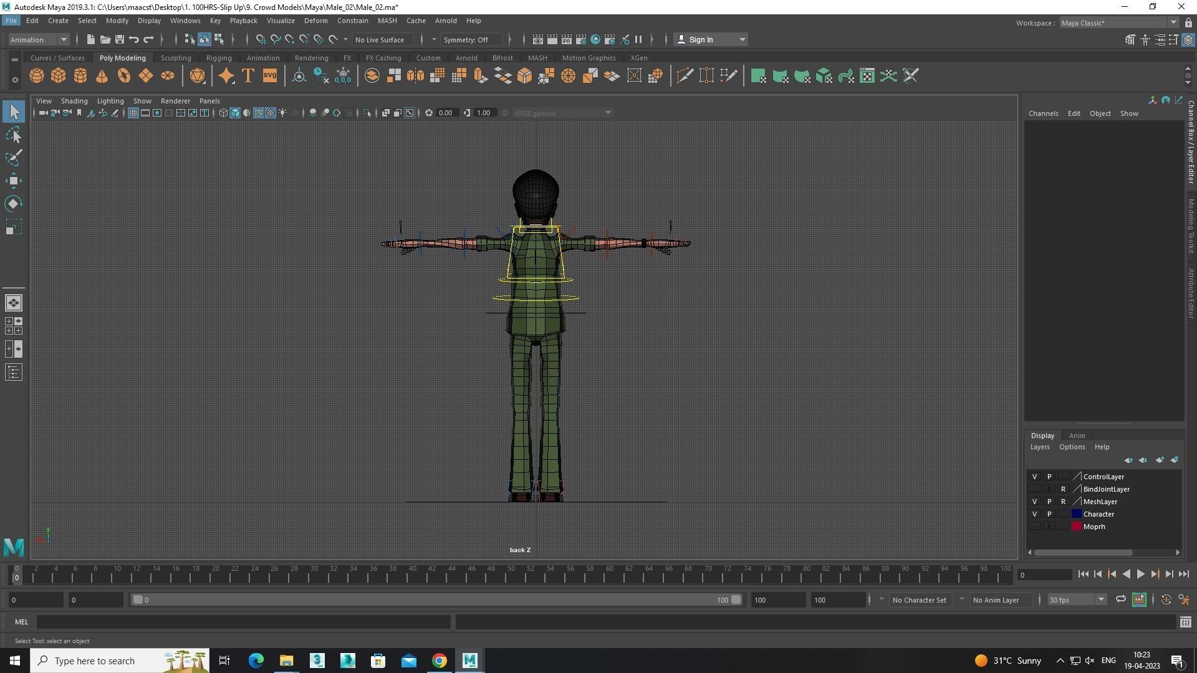Screen dimensions: 1197x673
Task: Click the playback range slider bar
Action: [x=436, y=600]
